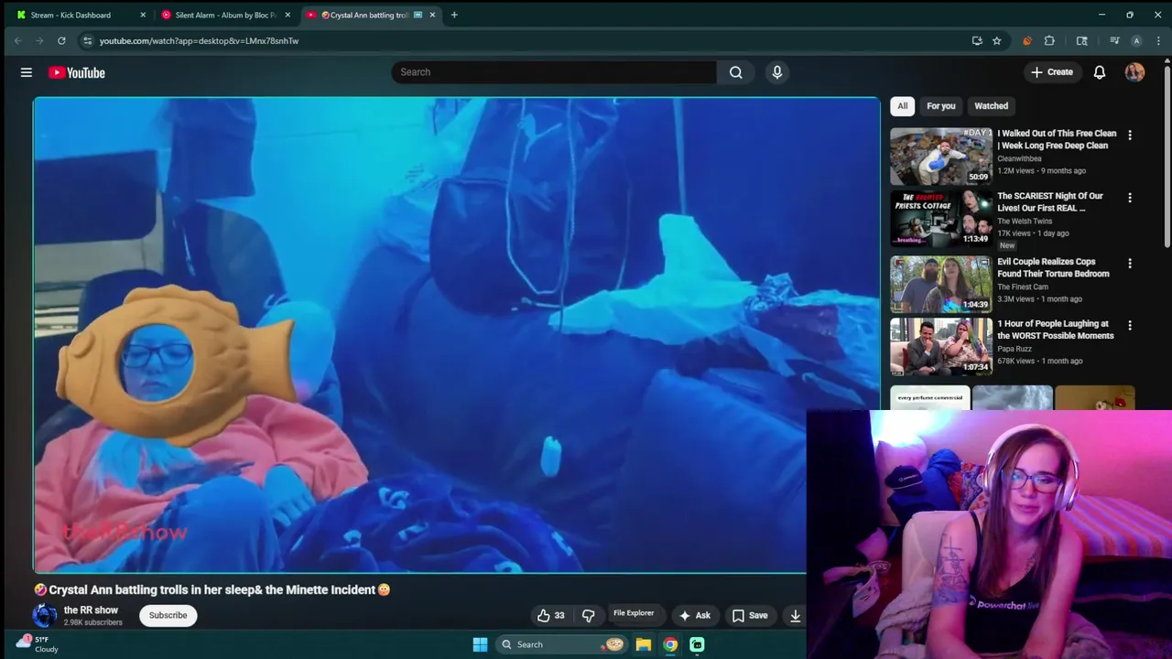Open weather widget showing 51°F Cloudy
This screenshot has width=1172, height=659.
click(37, 644)
